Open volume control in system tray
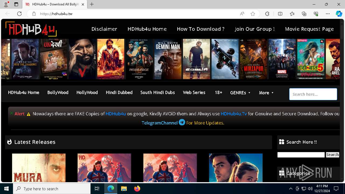345x194 pixels. (310, 189)
